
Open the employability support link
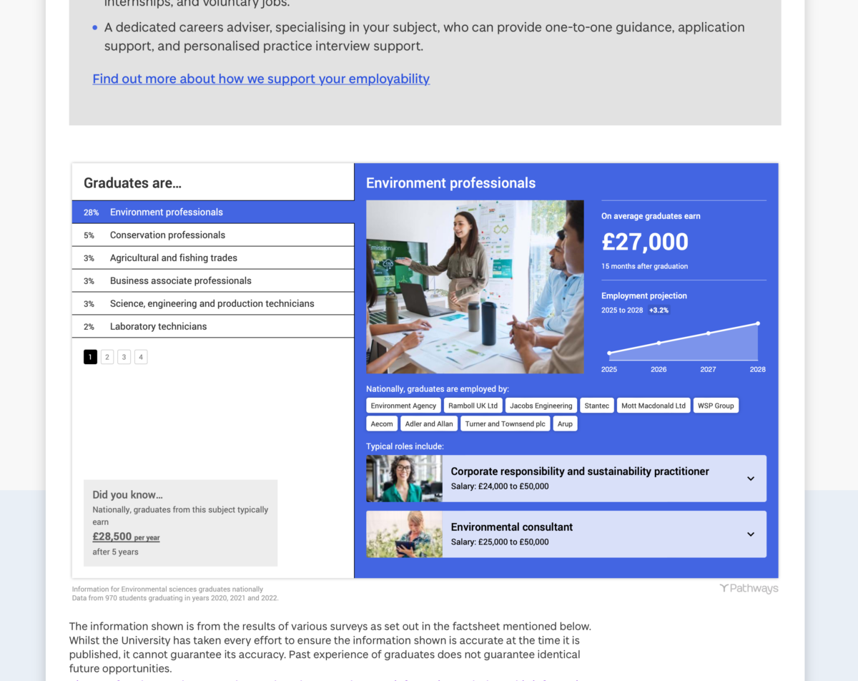(x=261, y=79)
